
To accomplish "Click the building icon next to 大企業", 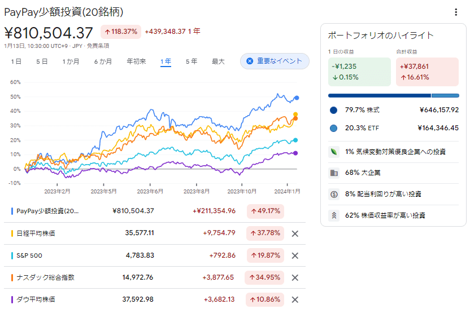I will coord(334,173).
